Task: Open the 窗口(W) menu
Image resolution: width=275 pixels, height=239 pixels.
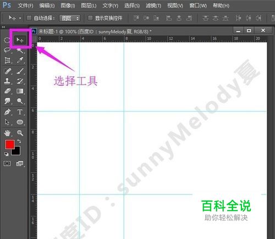Action: (198, 5)
